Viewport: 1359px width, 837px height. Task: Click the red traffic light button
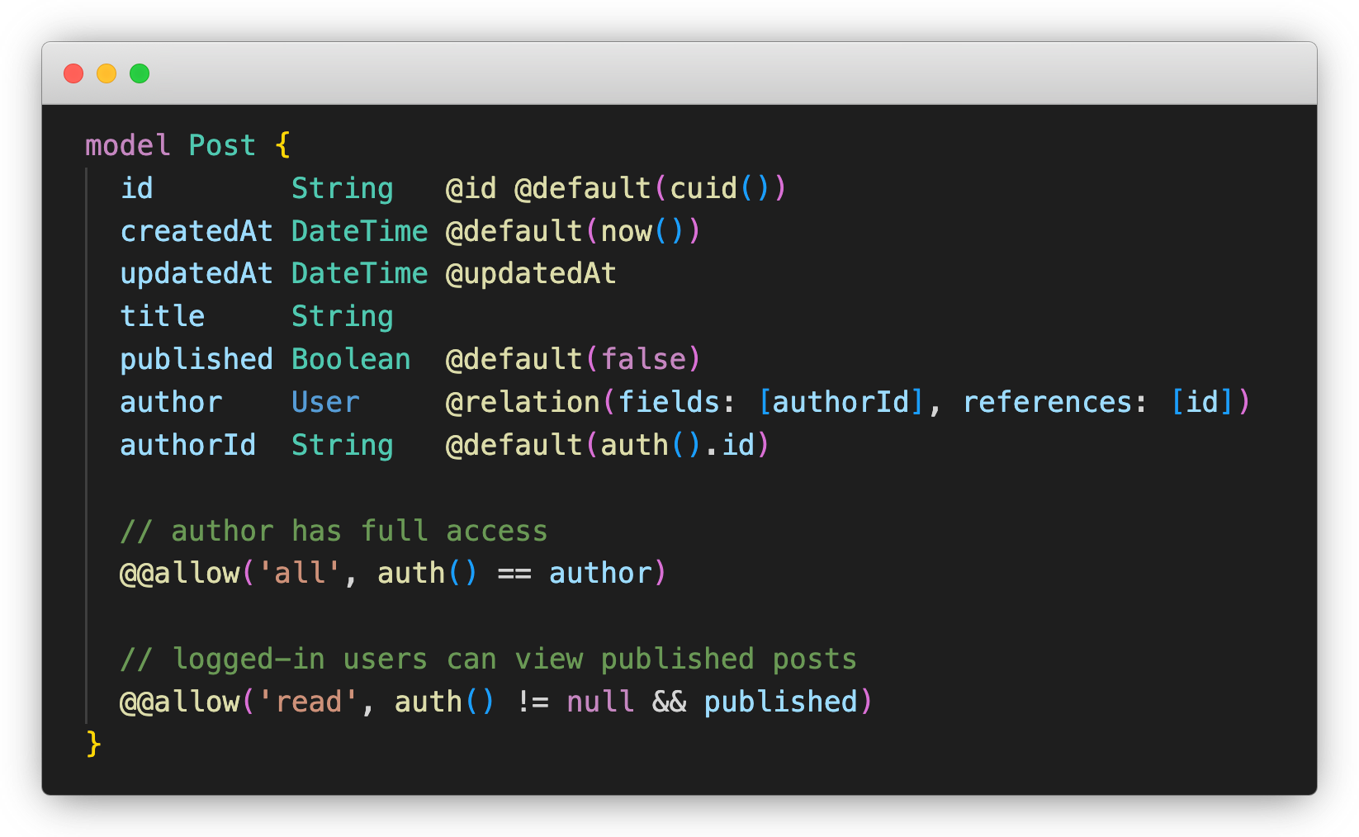73,73
